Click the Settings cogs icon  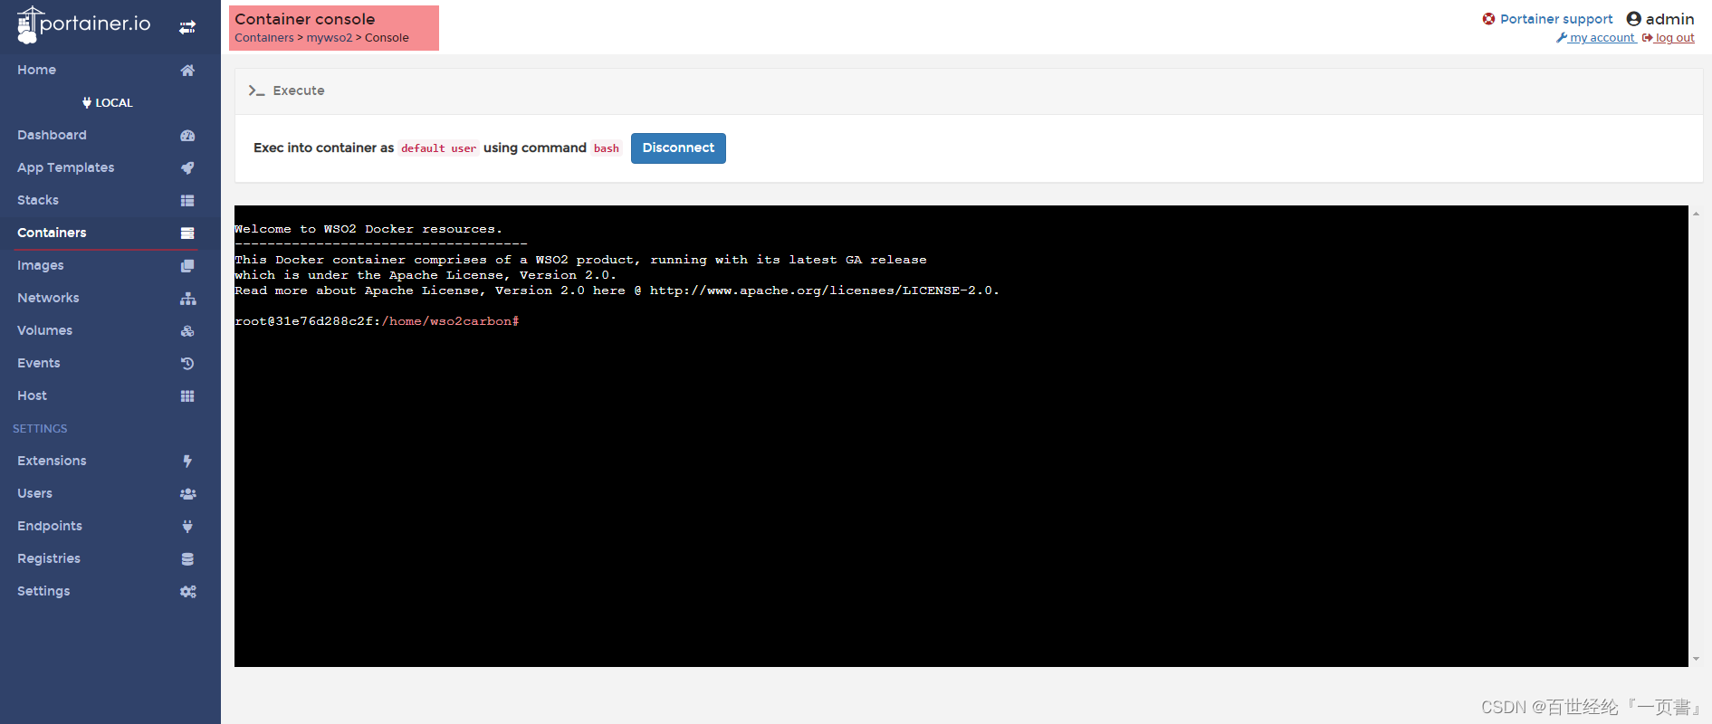187,591
